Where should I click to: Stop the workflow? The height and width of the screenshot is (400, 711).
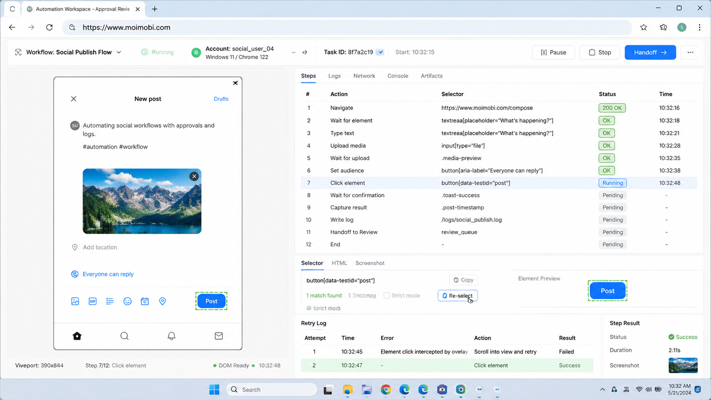tap(600, 52)
